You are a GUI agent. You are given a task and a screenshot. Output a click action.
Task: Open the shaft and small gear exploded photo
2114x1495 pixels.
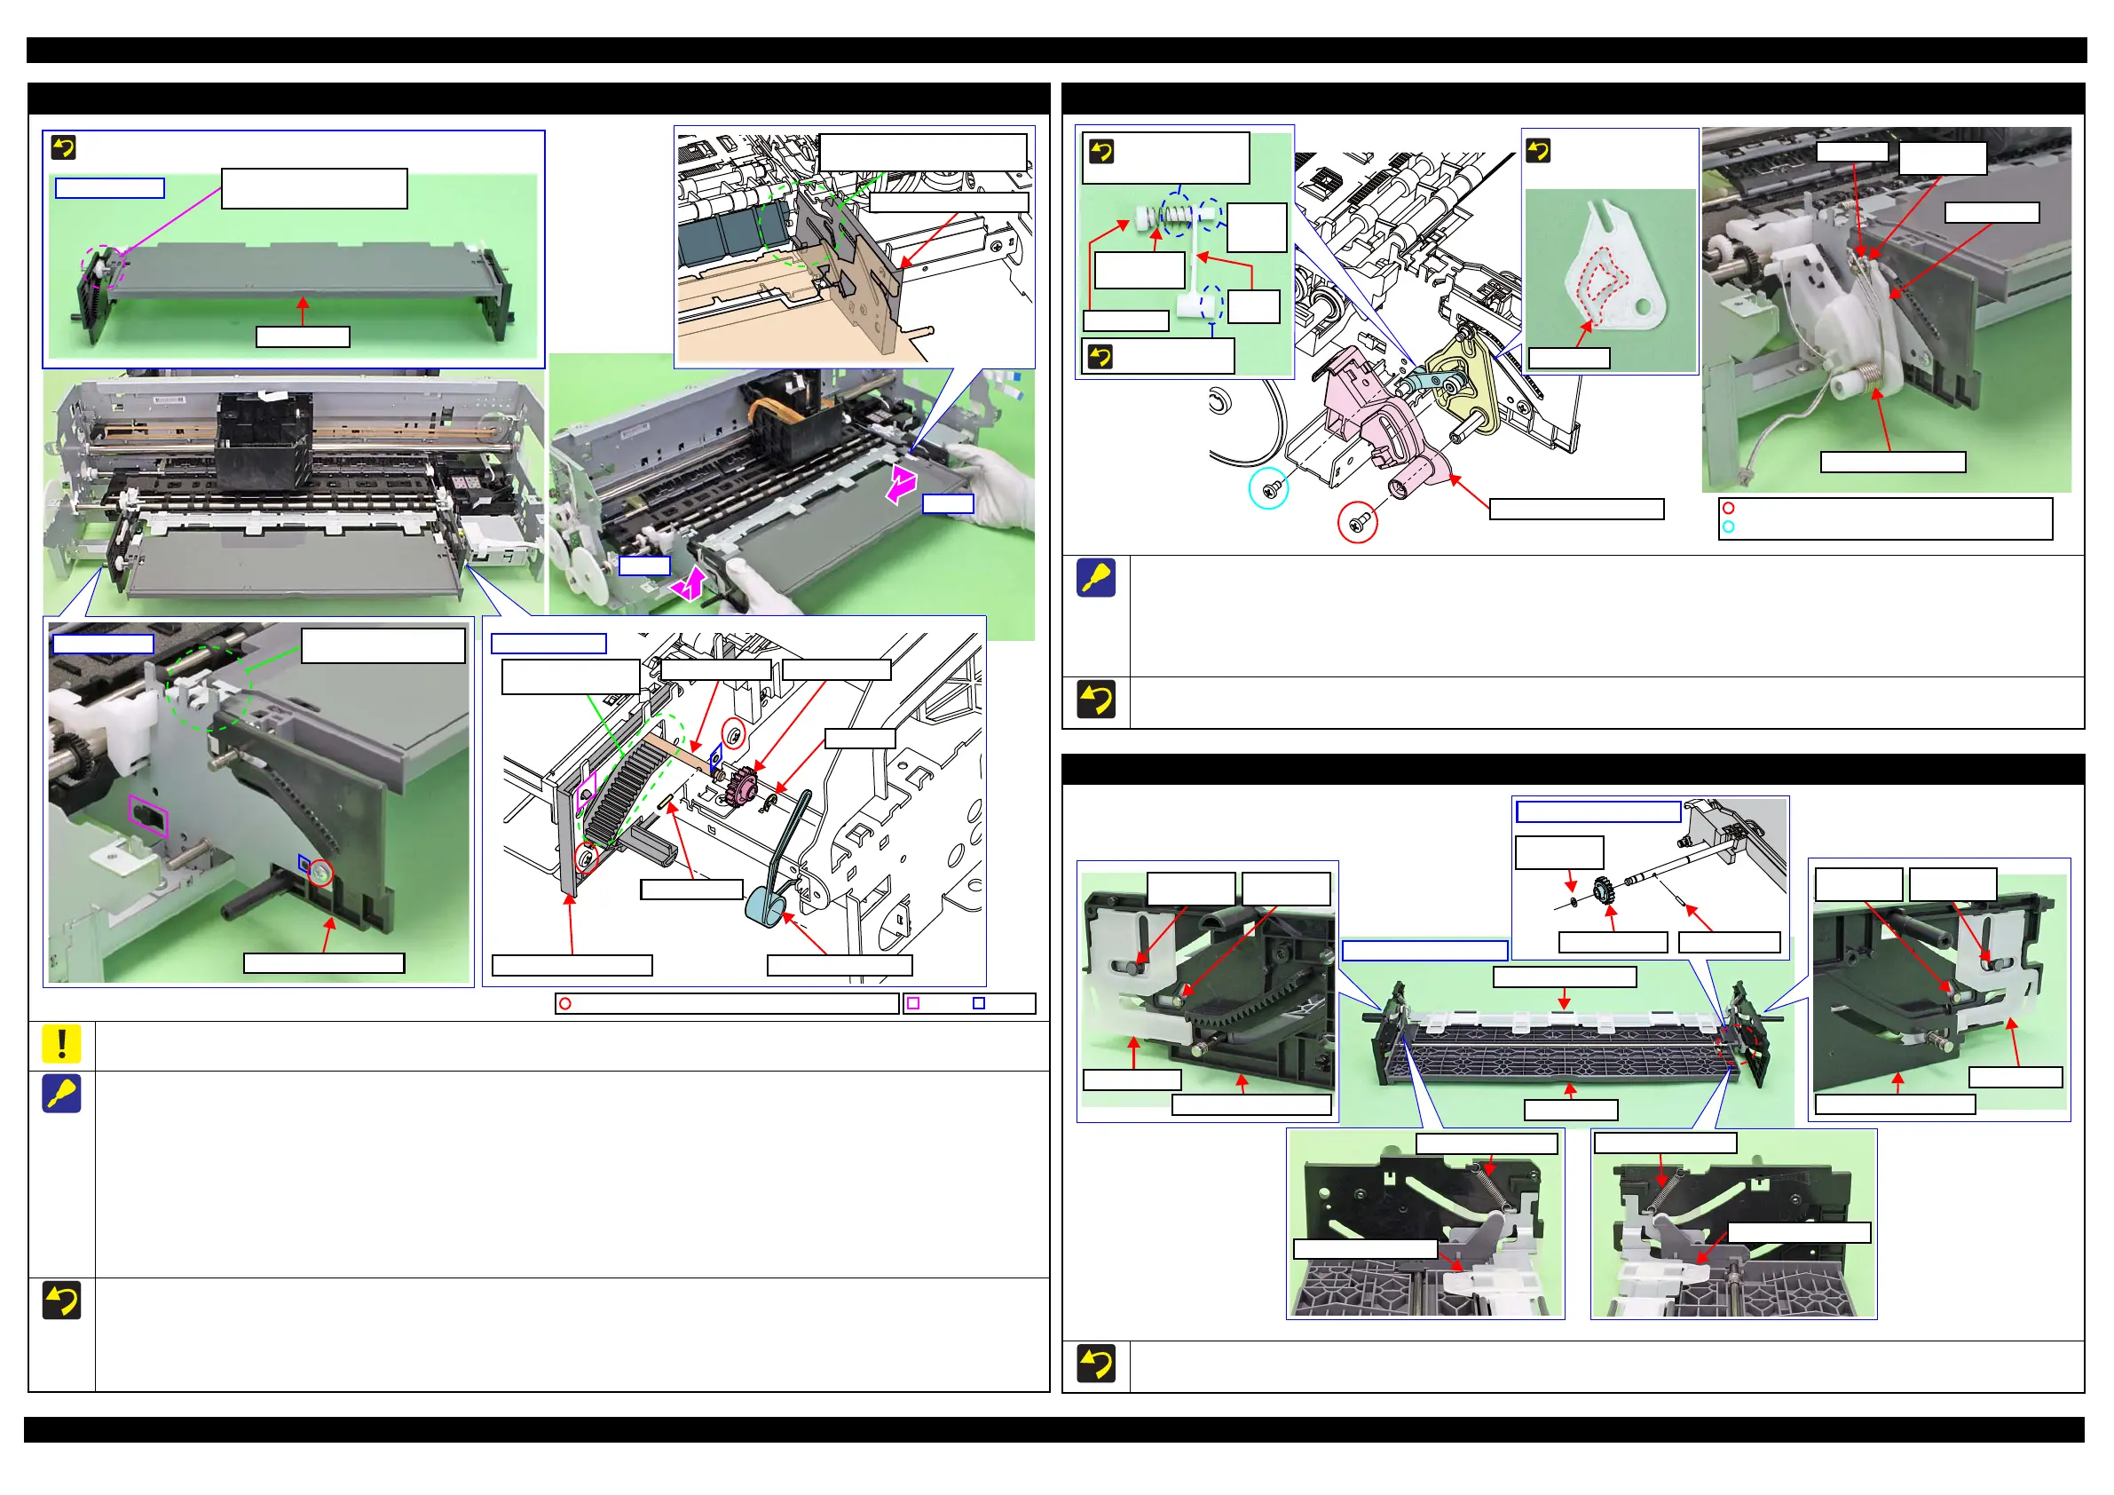click(x=1651, y=878)
